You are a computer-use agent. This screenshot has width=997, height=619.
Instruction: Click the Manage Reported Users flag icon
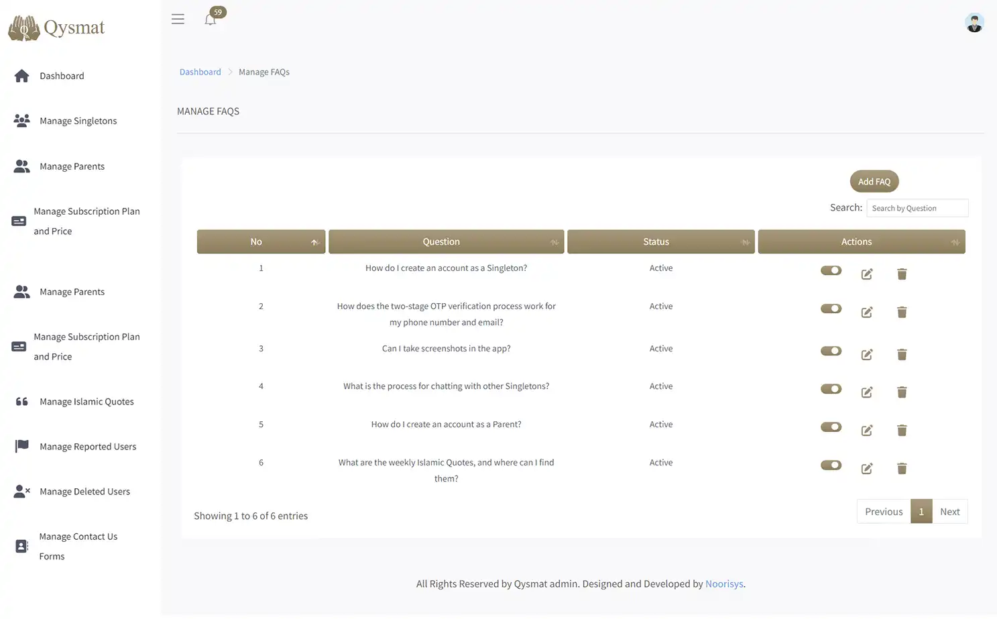point(19,445)
